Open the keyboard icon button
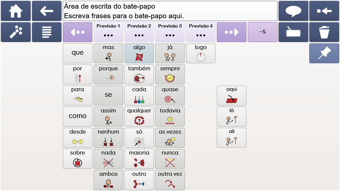340x191 pixels. [293, 32]
